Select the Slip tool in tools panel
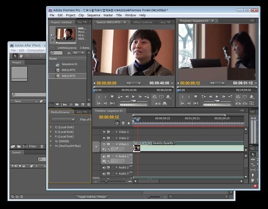The height and width of the screenshot is (209, 268). tap(253, 170)
